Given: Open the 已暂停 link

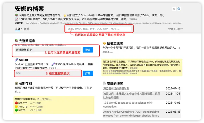Looking at the screenshot, I should click(29, 64).
